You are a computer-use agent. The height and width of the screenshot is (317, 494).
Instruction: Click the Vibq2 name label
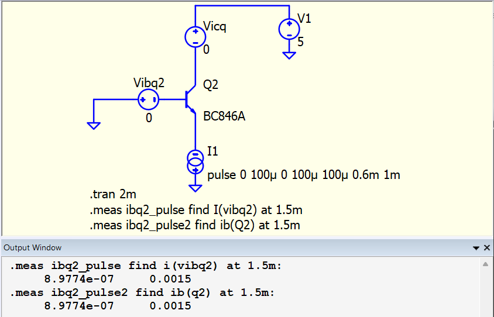tap(148, 83)
